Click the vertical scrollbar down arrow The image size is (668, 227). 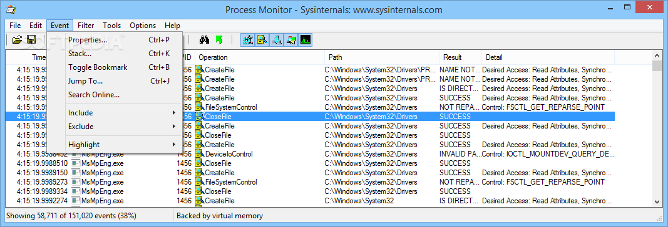[657, 202]
